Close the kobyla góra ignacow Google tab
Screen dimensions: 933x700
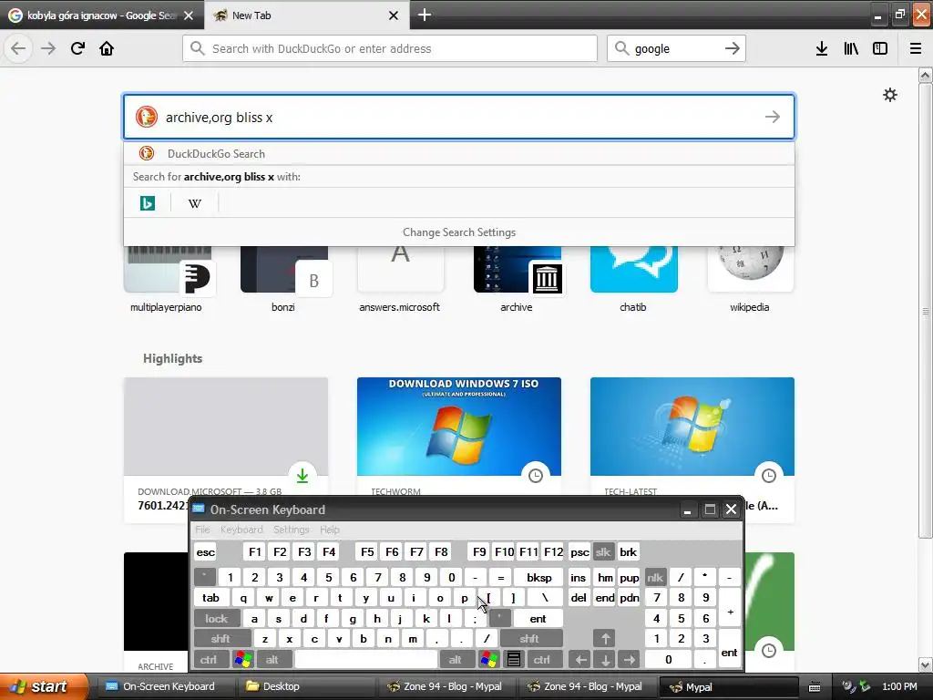tap(189, 15)
